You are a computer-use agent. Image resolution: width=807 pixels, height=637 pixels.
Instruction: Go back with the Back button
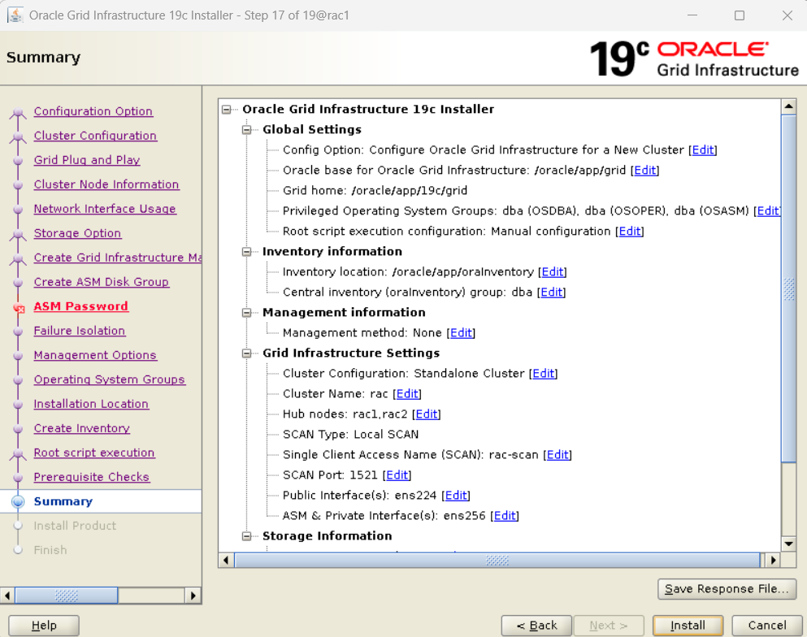pos(536,625)
